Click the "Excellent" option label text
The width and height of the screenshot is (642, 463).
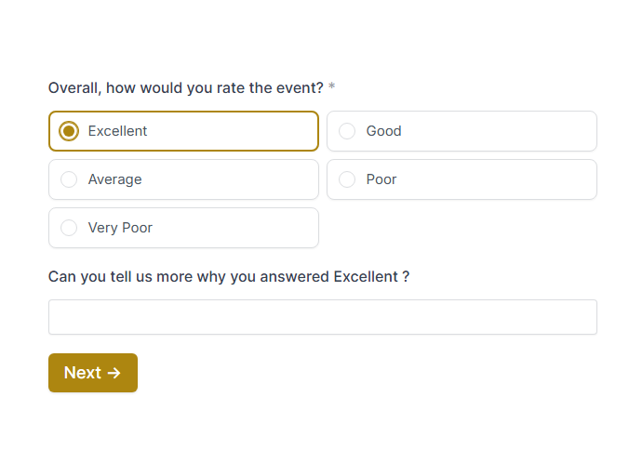click(117, 131)
